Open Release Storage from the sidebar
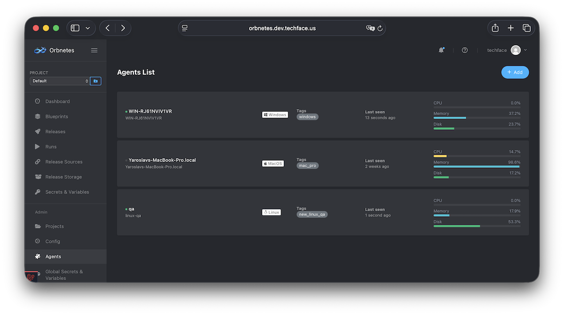Image resolution: width=564 pixels, height=315 pixels. pyautogui.click(x=63, y=176)
